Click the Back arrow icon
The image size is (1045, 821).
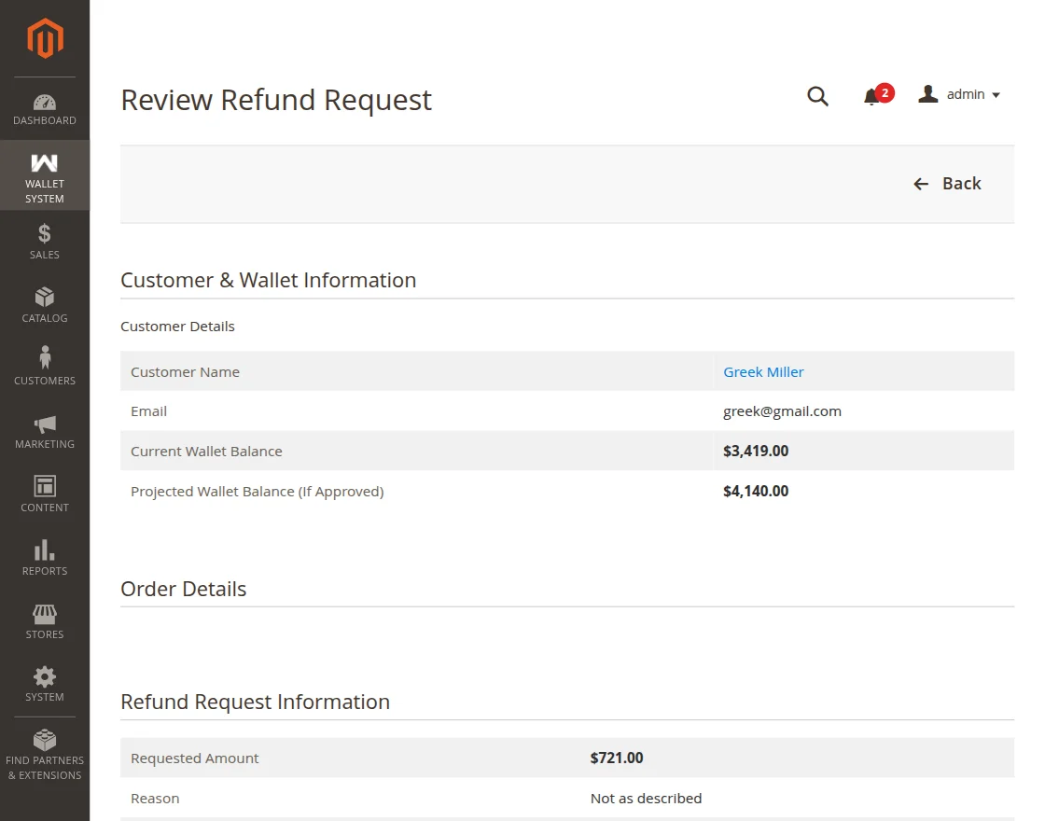pos(921,184)
